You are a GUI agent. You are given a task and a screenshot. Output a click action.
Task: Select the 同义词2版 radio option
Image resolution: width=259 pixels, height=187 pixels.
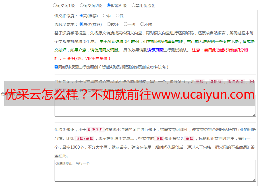82,5
